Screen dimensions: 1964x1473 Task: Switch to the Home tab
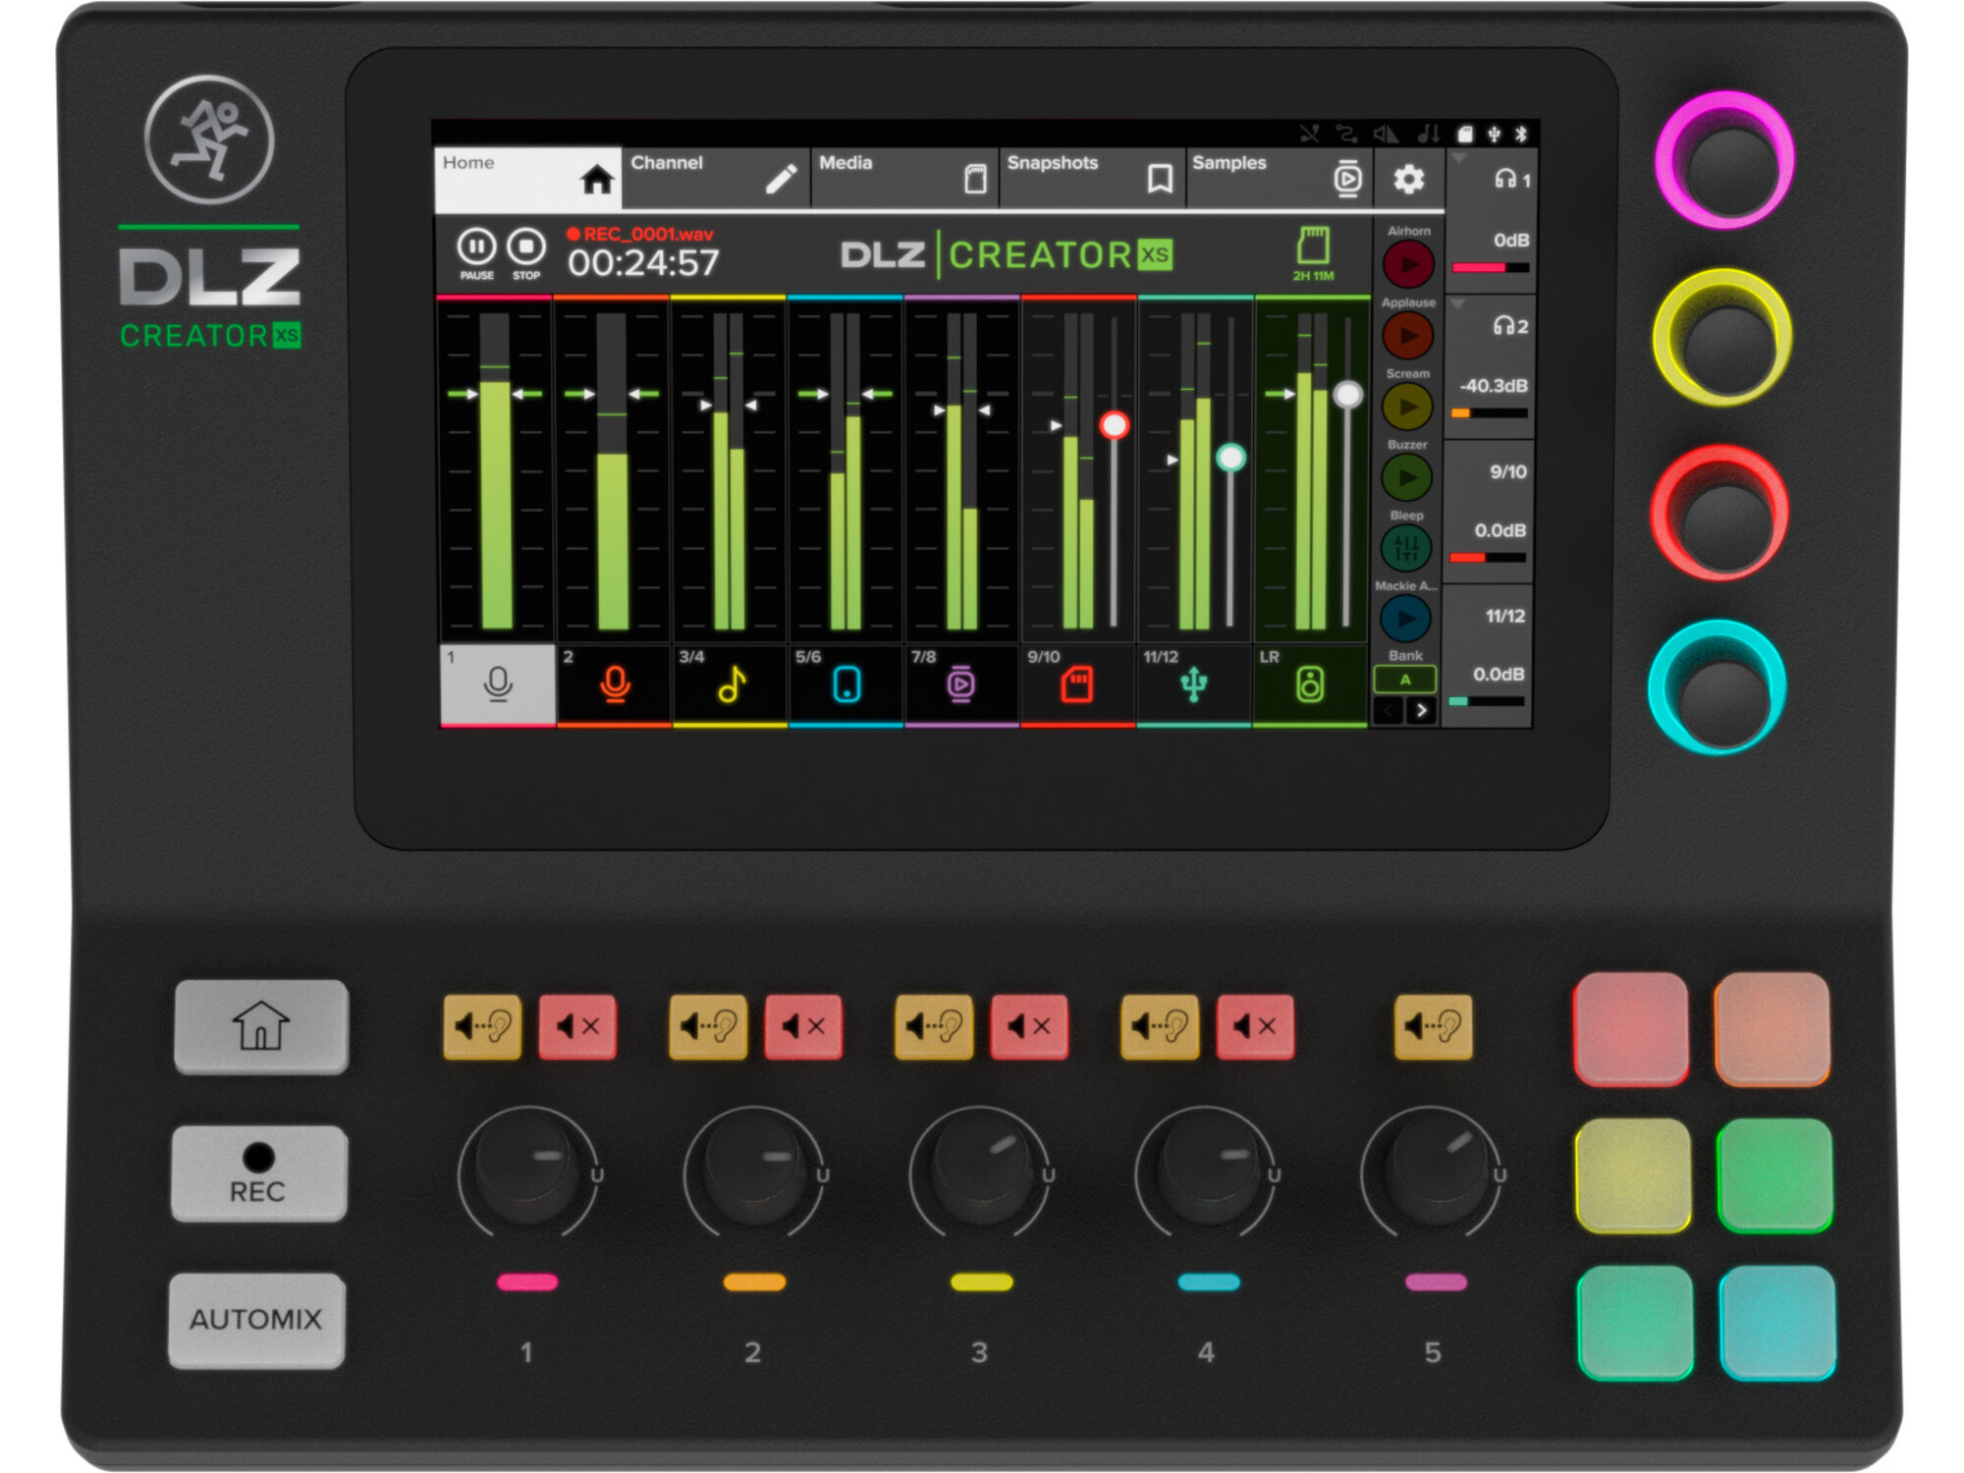528,178
